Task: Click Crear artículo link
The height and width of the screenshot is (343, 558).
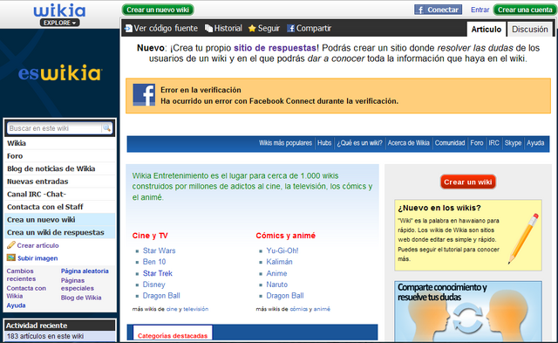Action: pyautogui.click(x=37, y=245)
